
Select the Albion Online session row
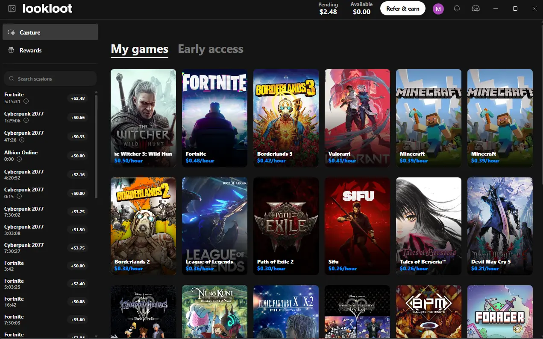46,156
